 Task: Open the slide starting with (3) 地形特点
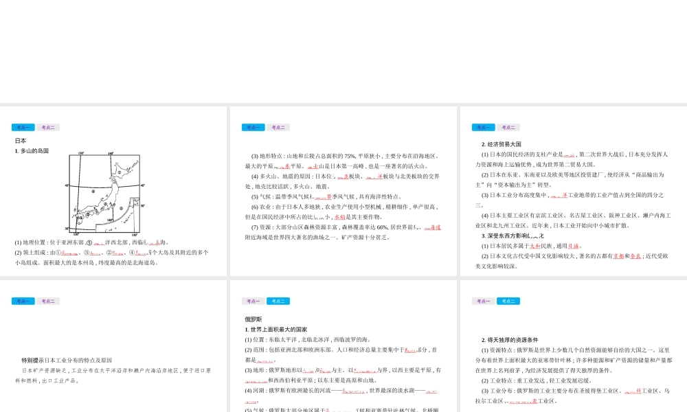(343, 191)
